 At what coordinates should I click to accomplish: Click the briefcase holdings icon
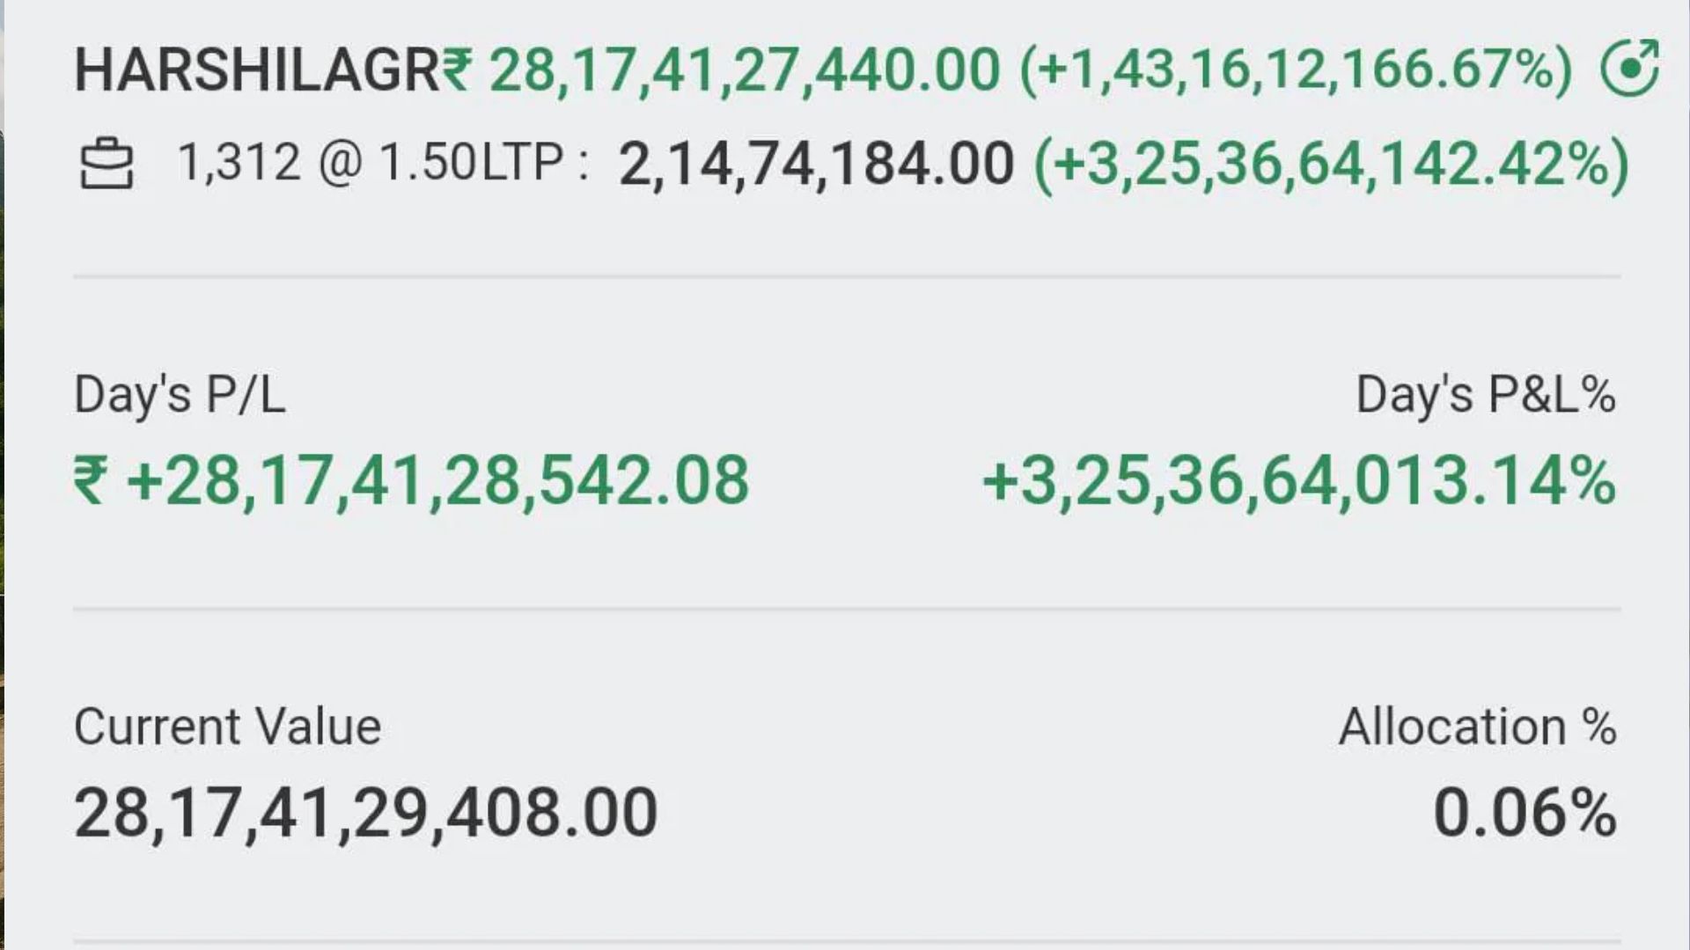(107, 164)
